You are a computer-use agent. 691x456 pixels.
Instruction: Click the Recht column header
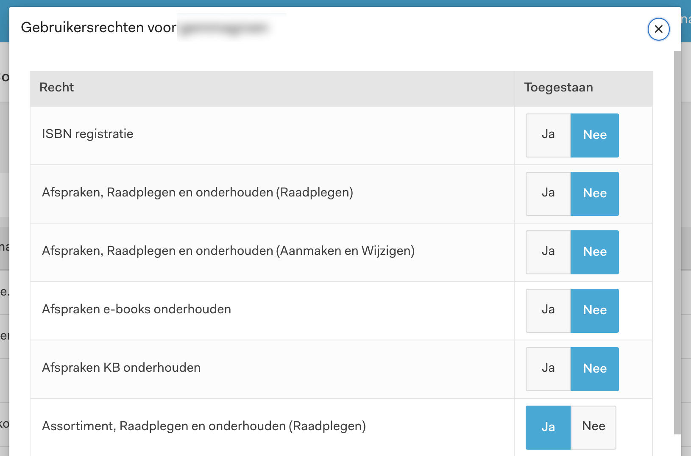(57, 88)
